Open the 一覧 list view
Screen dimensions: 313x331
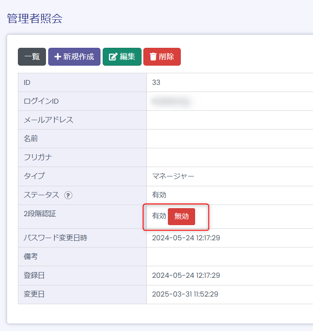32,57
